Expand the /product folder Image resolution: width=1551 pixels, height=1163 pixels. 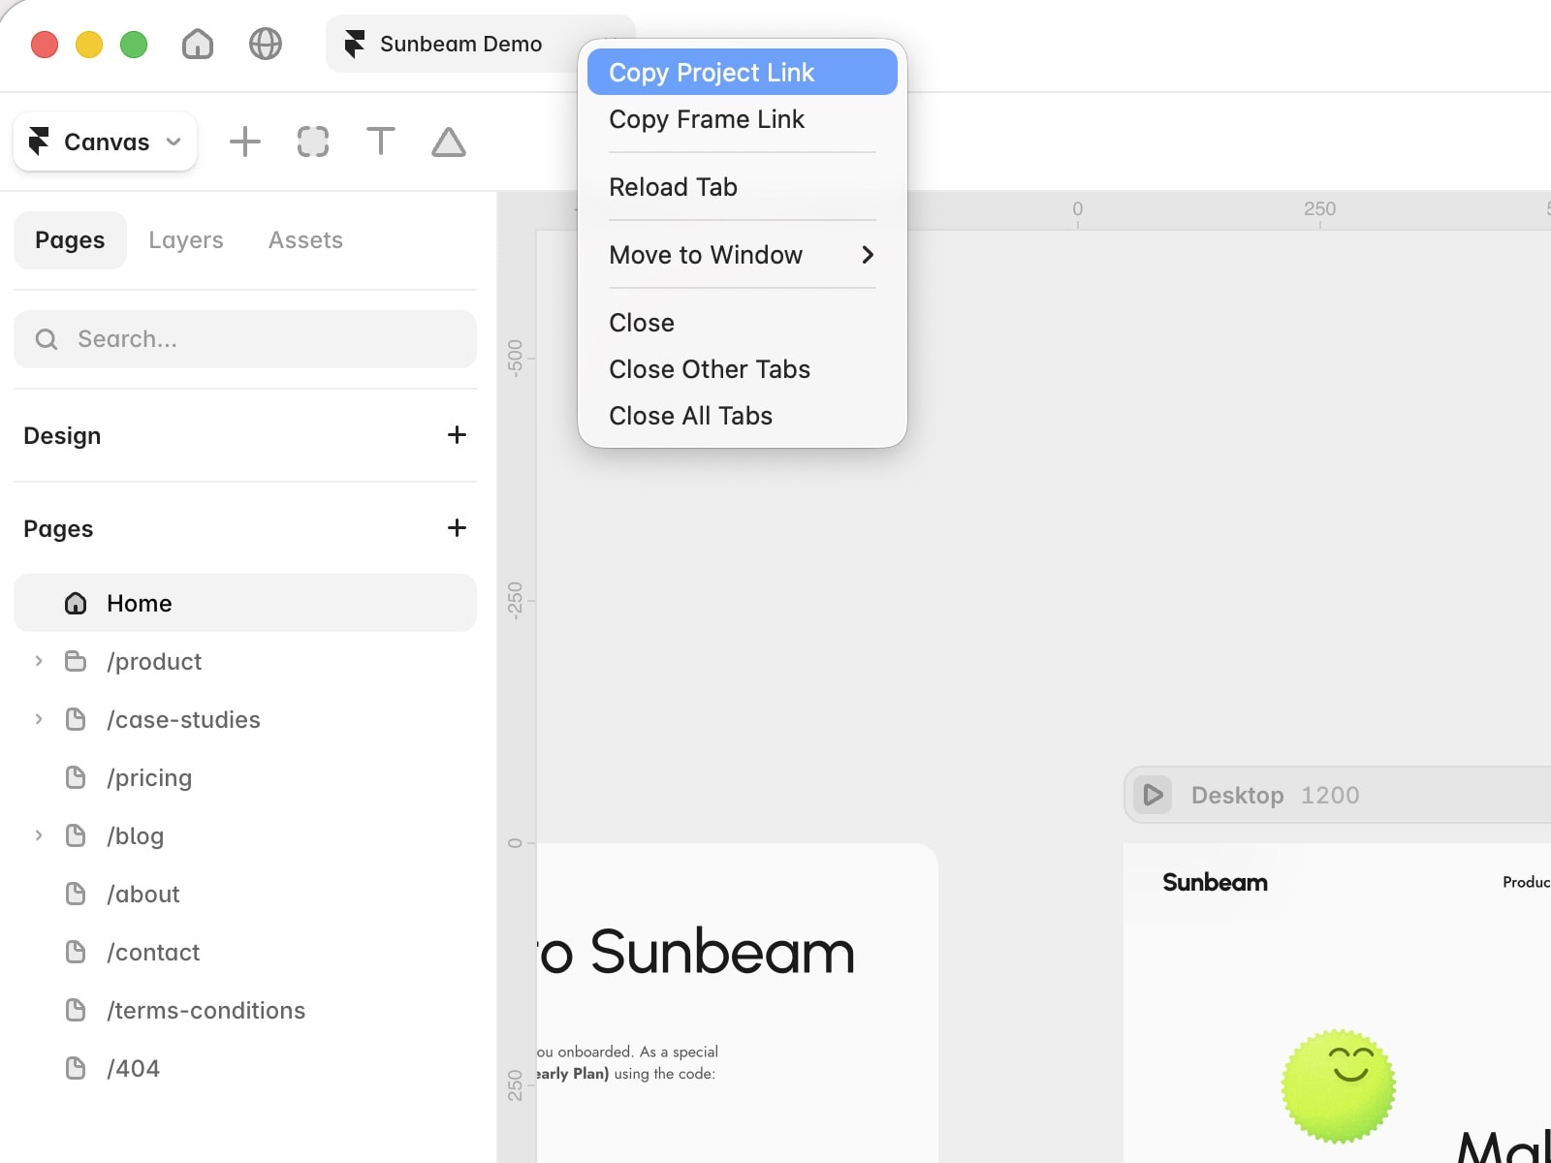point(39,661)
